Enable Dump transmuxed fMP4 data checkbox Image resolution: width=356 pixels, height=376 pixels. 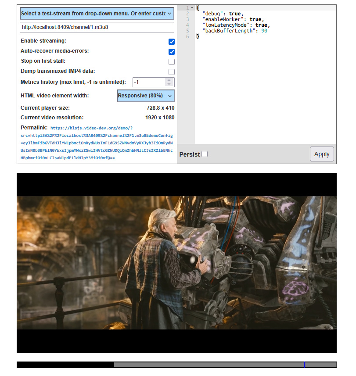point(172,72)
